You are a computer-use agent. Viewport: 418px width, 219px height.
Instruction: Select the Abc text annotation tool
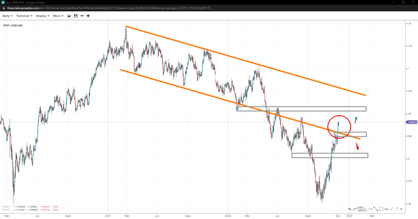[x=386, y=209]
